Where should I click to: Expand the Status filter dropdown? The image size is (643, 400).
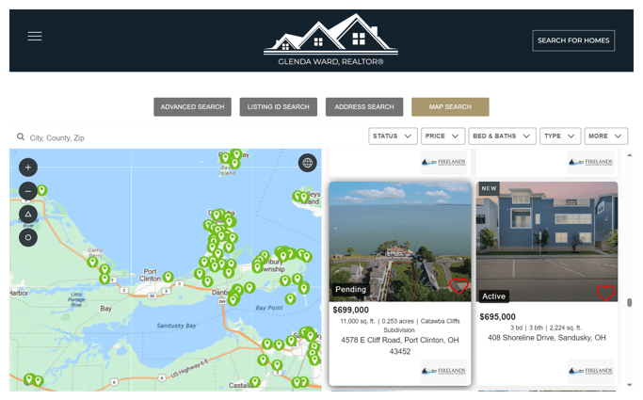click(393, 136)
